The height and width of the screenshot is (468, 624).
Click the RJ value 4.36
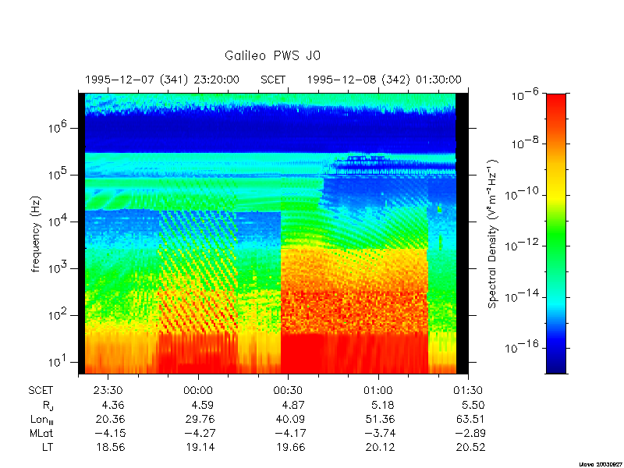113,405
